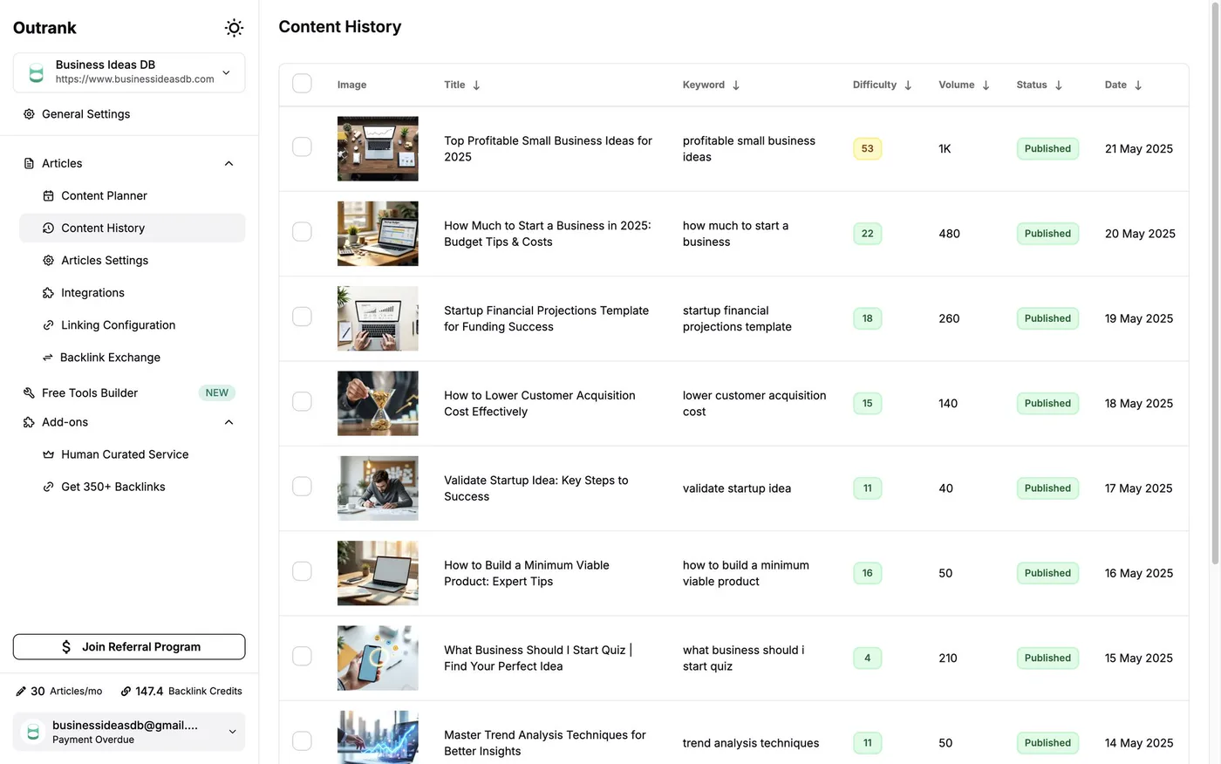Mark the Validate Startup Idea row checkbox
Image resolution: width=1221 pixels, height=764 pixels.
coord(302,486)
